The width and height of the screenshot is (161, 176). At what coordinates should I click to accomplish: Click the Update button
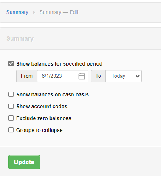(x=24, y=162)
